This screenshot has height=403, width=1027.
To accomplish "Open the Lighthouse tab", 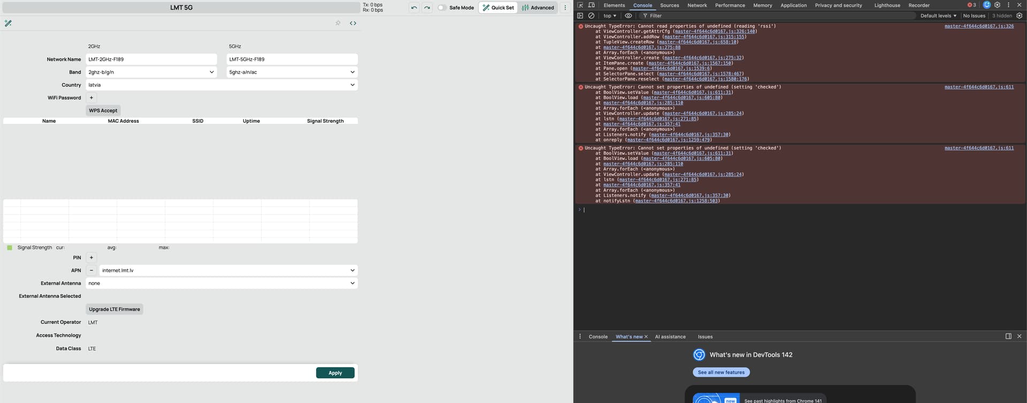I will 887,5.
